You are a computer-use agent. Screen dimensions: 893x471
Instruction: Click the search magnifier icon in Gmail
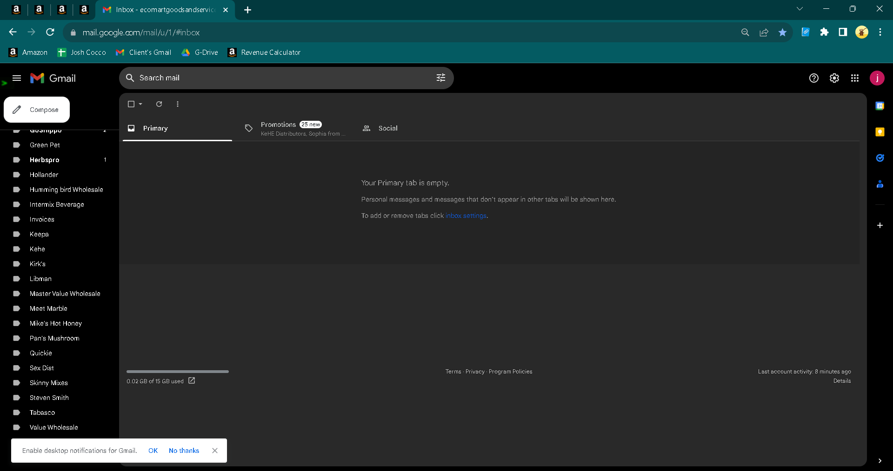(130, 78)
